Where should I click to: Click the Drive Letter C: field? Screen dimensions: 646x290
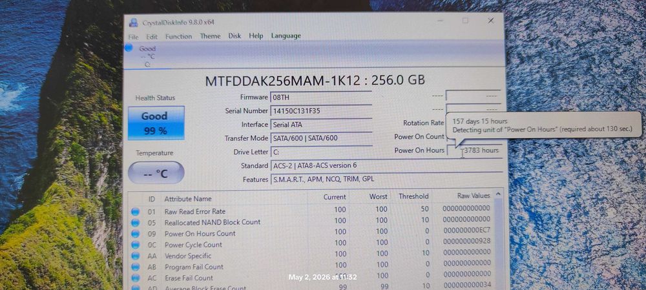click(321, 152)
